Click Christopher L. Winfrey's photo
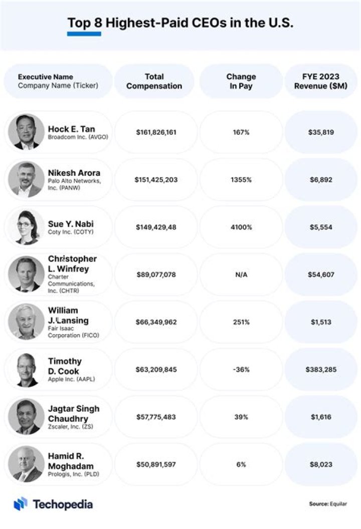 click(27, 275)
